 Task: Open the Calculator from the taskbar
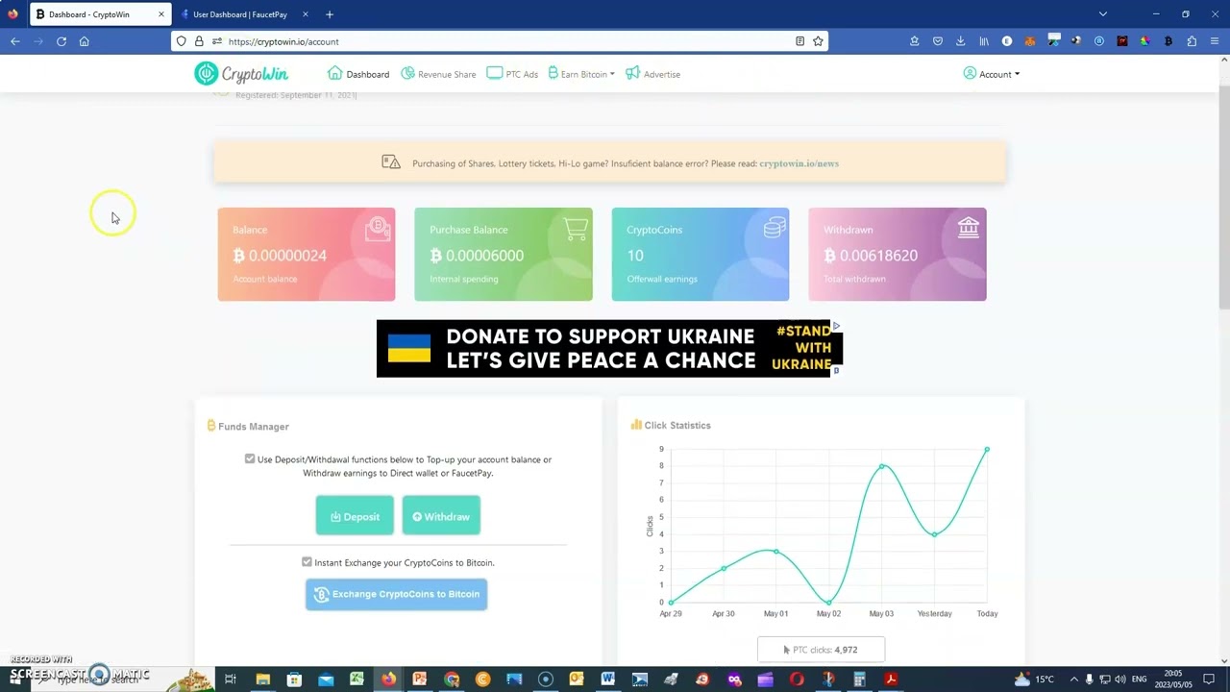pyautogui.click(x=860, y=680)
